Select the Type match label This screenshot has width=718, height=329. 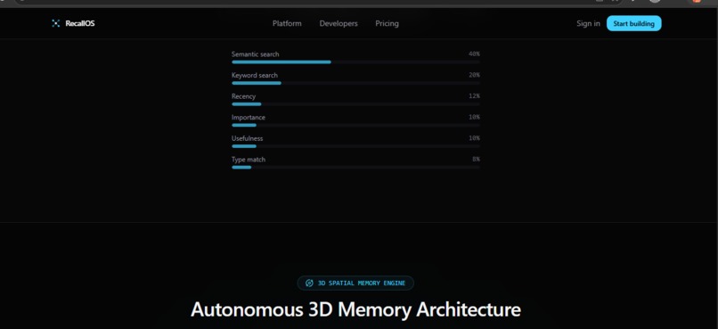(x=249, y=160)
